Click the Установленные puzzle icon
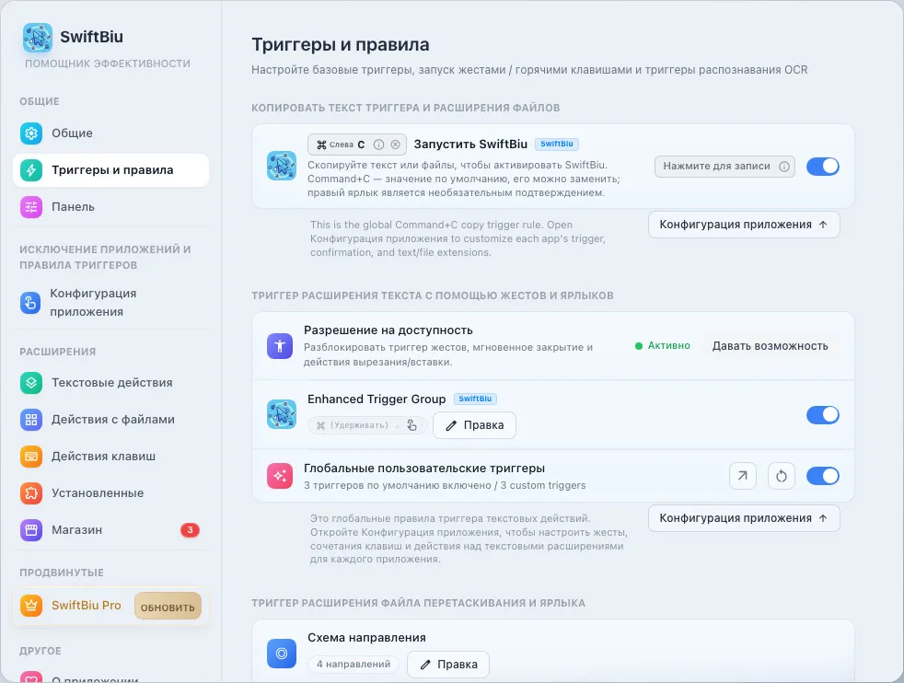Viewport: 904px width, 683px height. [x=31, y=493]
